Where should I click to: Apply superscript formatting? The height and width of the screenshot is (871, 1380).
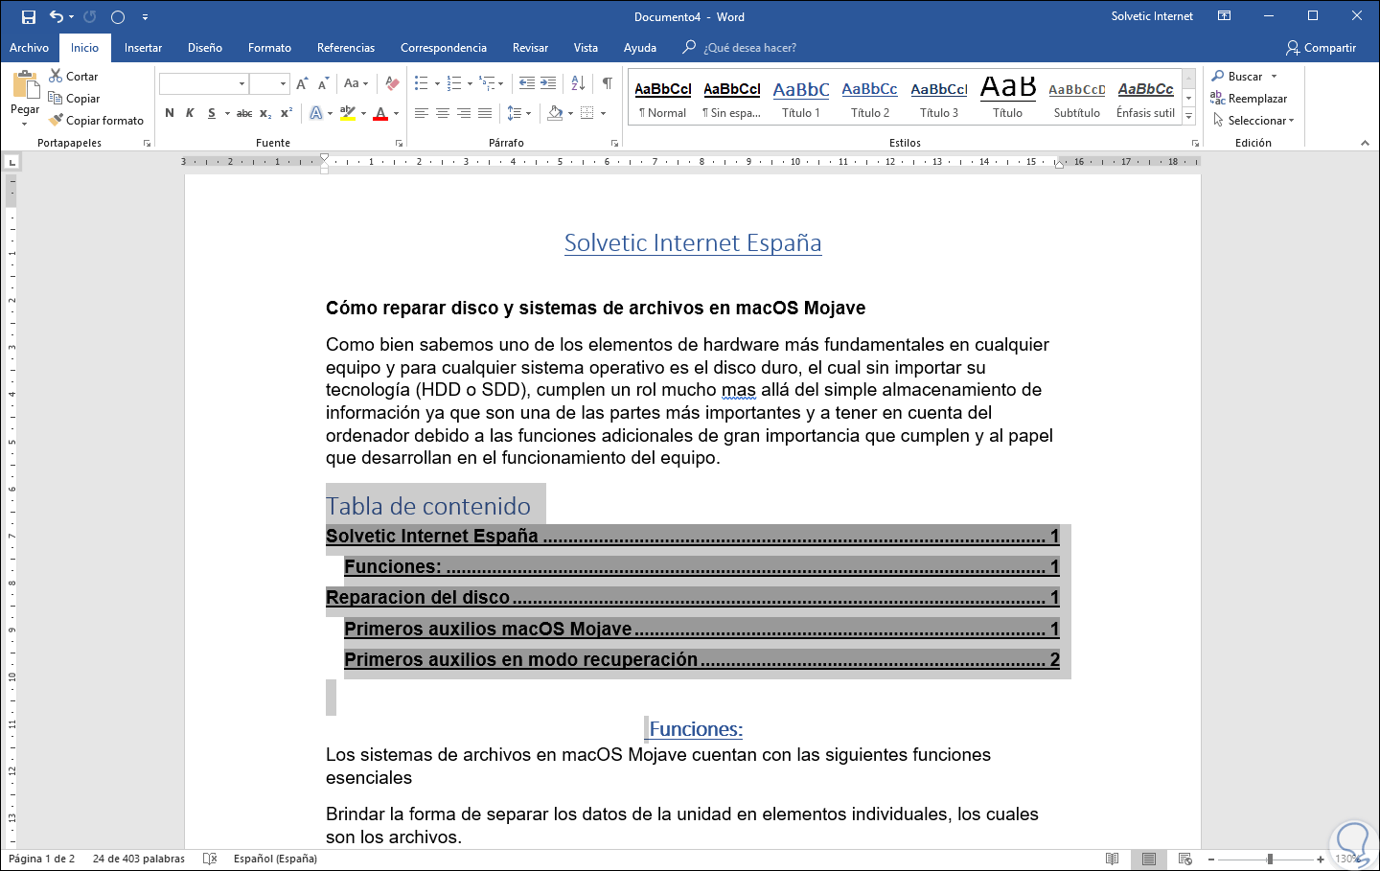(x=286, y=113)
